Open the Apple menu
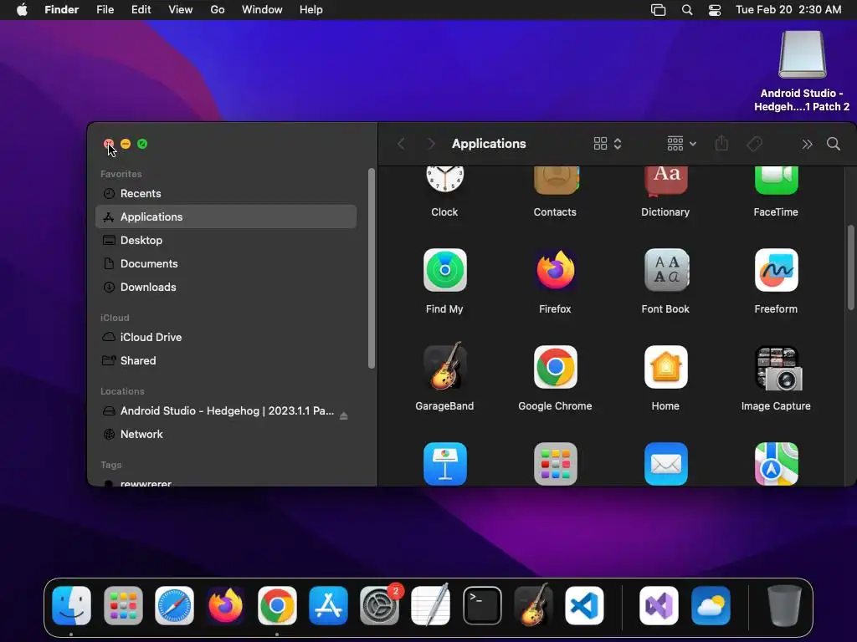Image resolution: width=857 pixels, height=642 pixels. 22,10
